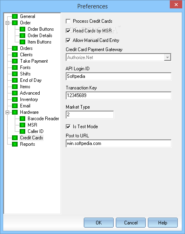
Task: Select Order Details in the tree
Action: (40, 36)
